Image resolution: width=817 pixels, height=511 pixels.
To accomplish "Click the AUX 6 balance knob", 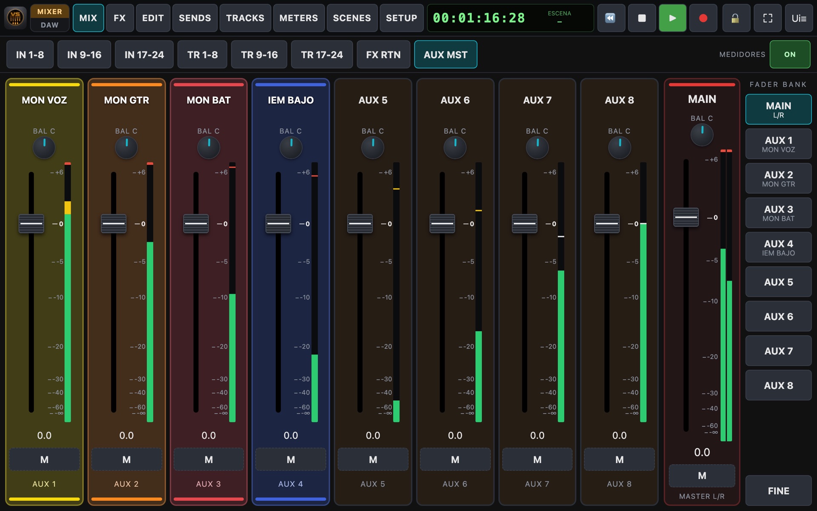I will click(455, 148).
